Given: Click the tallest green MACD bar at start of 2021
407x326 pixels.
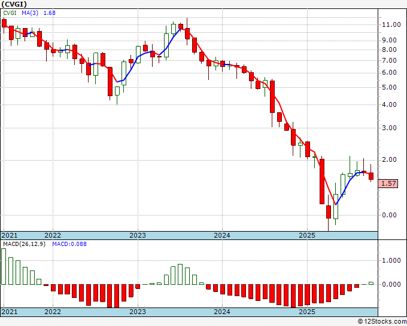Looking at the screenshot, I should point(4,267).
